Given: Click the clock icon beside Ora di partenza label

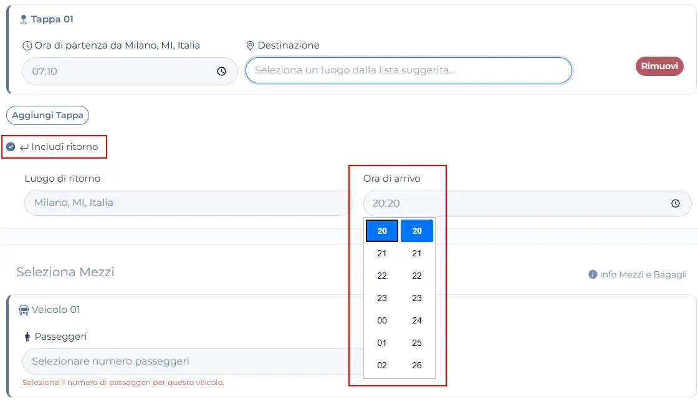Looking at the screenshot, I should [27, 45].
